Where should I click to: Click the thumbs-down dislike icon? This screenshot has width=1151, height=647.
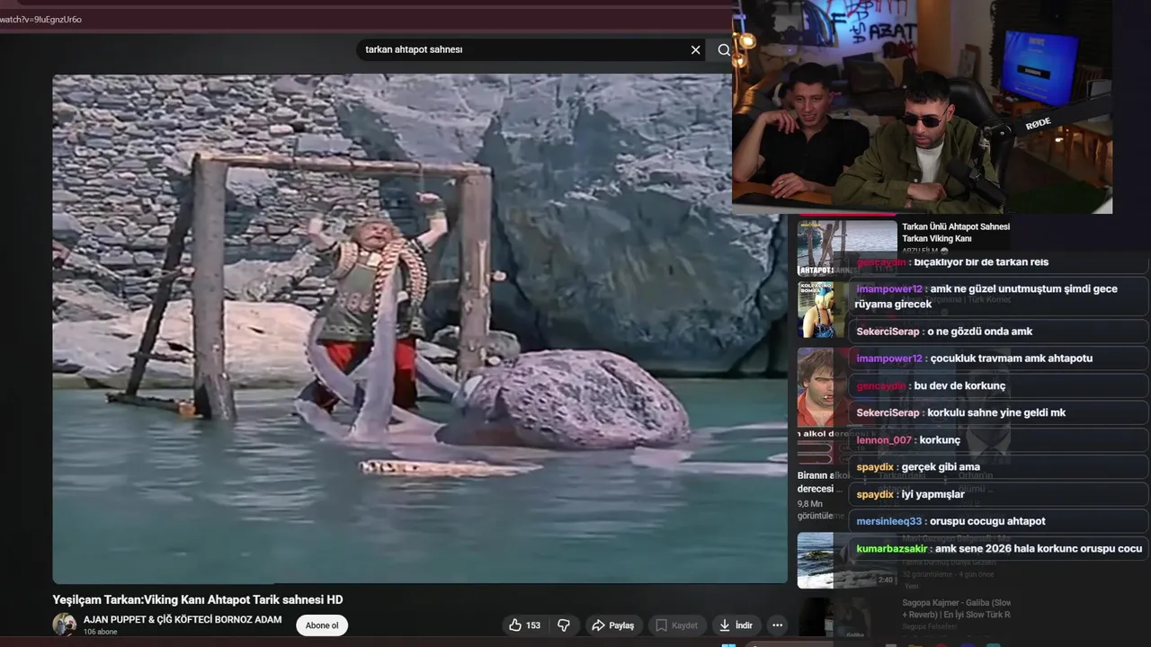click(564, 625)
